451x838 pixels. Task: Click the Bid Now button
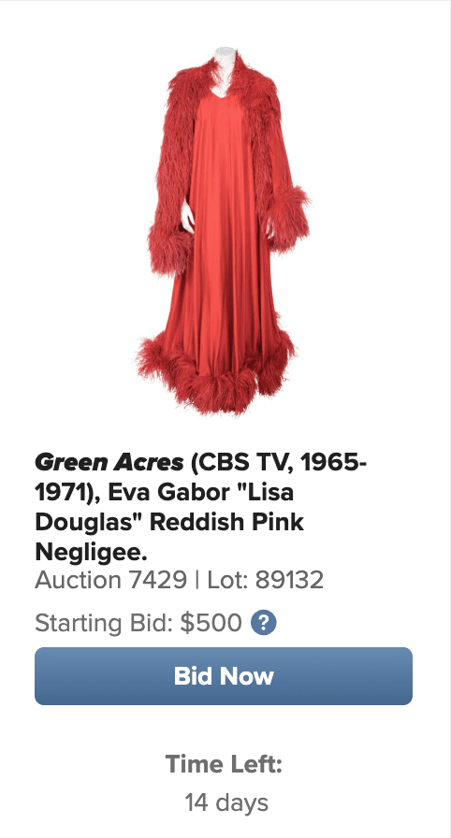tap(224, 676)
